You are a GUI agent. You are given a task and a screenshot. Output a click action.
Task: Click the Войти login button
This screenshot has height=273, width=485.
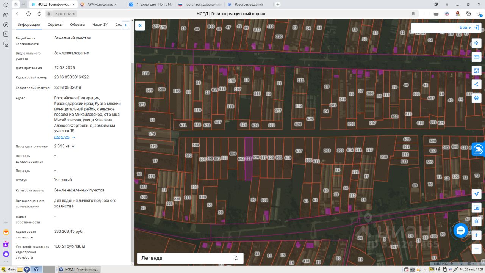click(x=469, y=28)
